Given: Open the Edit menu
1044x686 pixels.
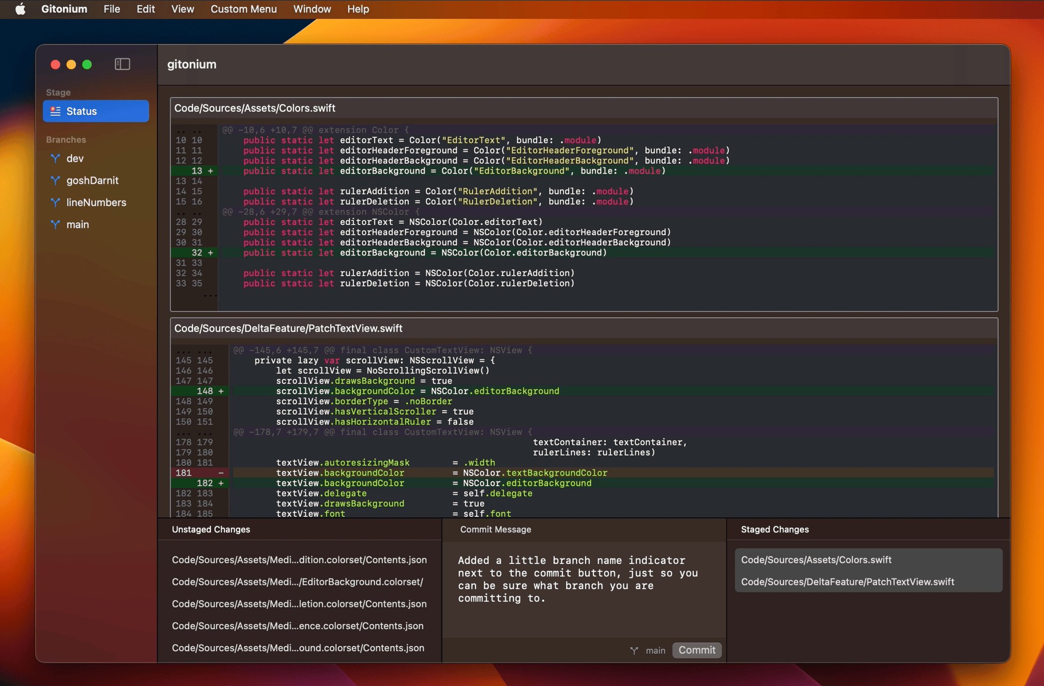Looking at the screenshot, I should click(x=146, y=9).
